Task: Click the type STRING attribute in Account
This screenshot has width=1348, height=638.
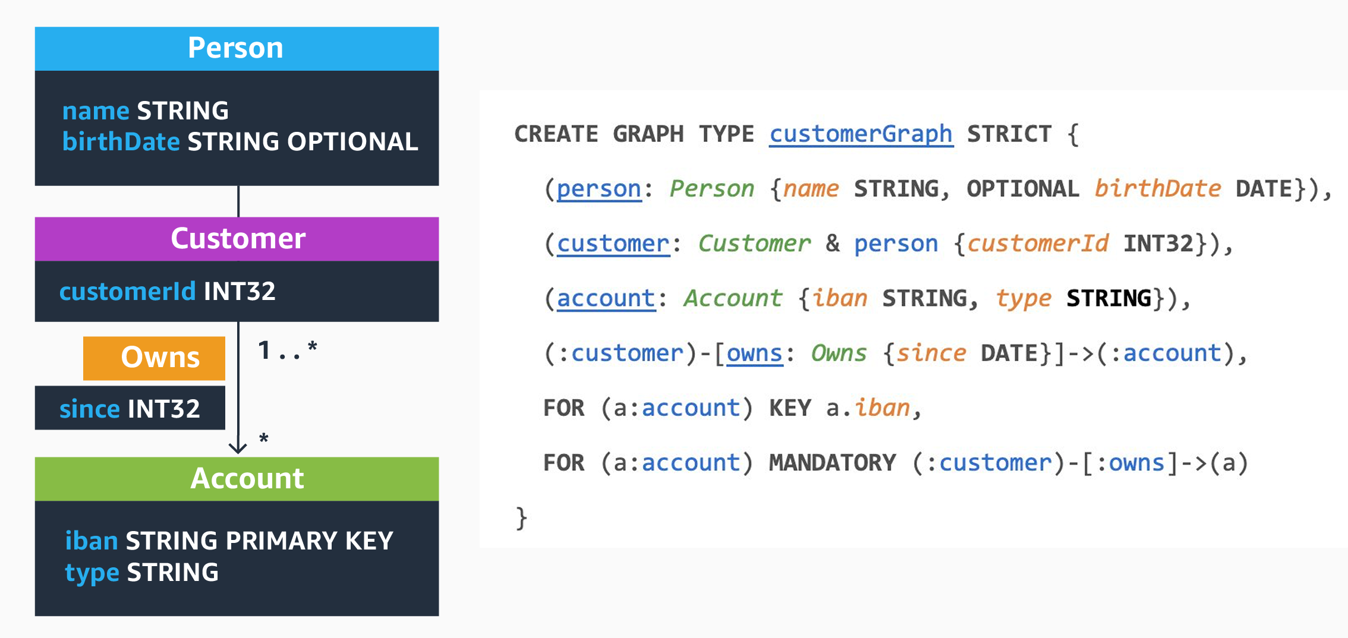Action: (x=141, y=573)
